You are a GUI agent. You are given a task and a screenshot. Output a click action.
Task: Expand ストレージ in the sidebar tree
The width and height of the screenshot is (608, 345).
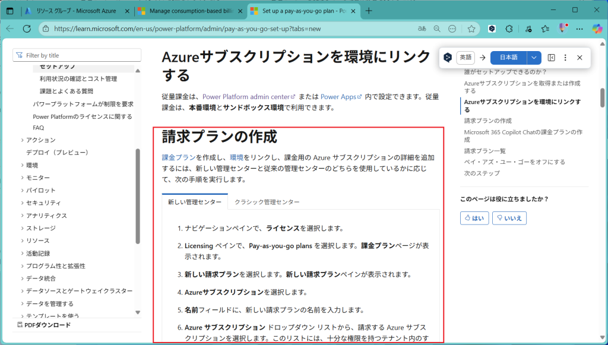22,228
